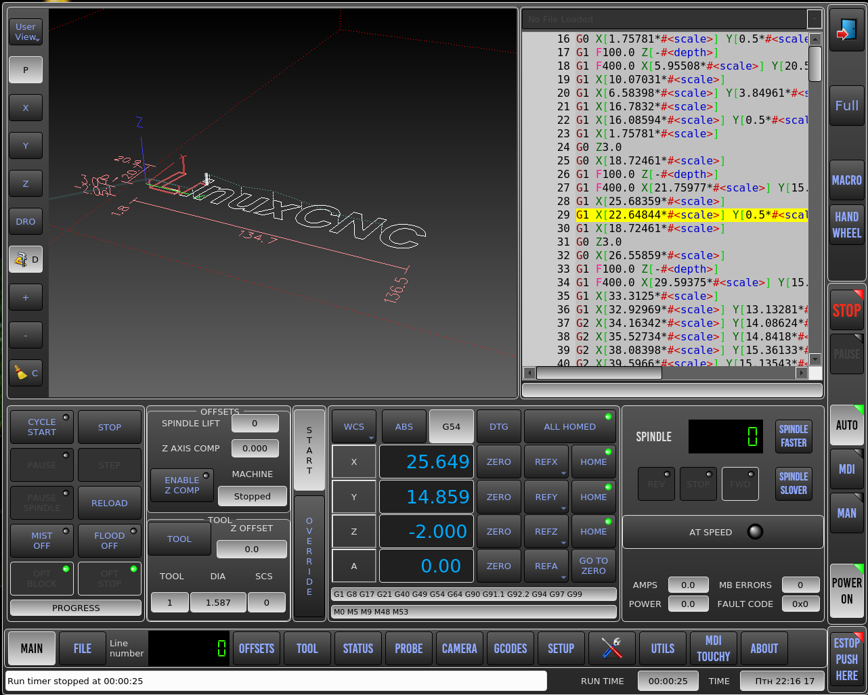The width and height of the screenshot is (868, 695).
Task: Open the exit door icon button
Action: pyautogui.click(x=846, y=30)
